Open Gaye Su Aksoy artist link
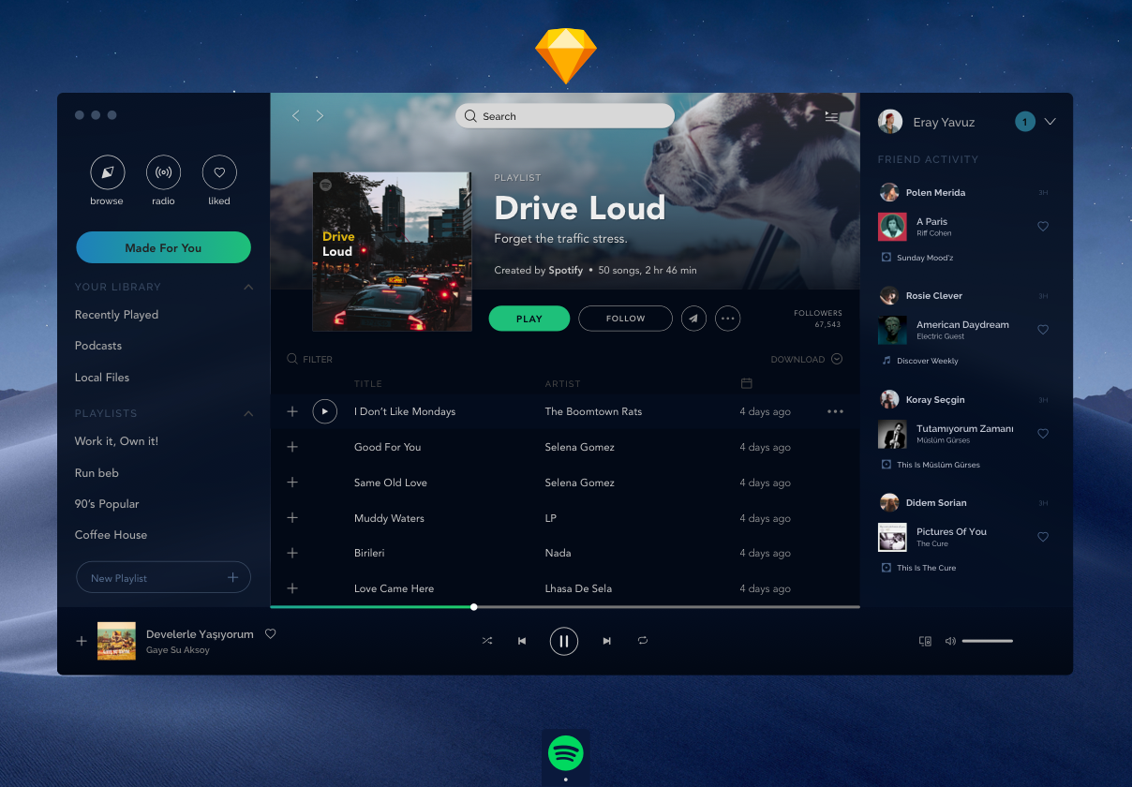Screen dimensions: 1132x787 pos(178,650)
